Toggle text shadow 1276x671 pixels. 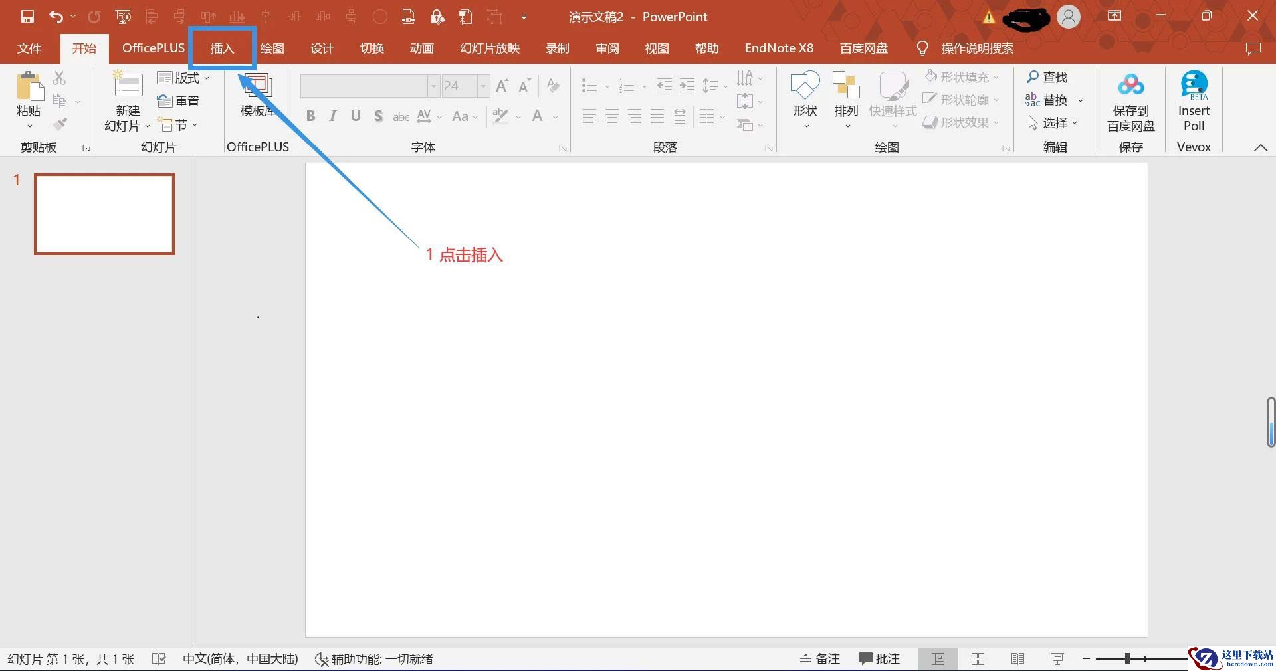click(378, 116)
